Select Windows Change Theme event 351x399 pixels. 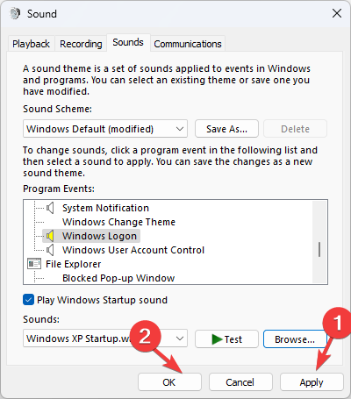click(118, 222)
